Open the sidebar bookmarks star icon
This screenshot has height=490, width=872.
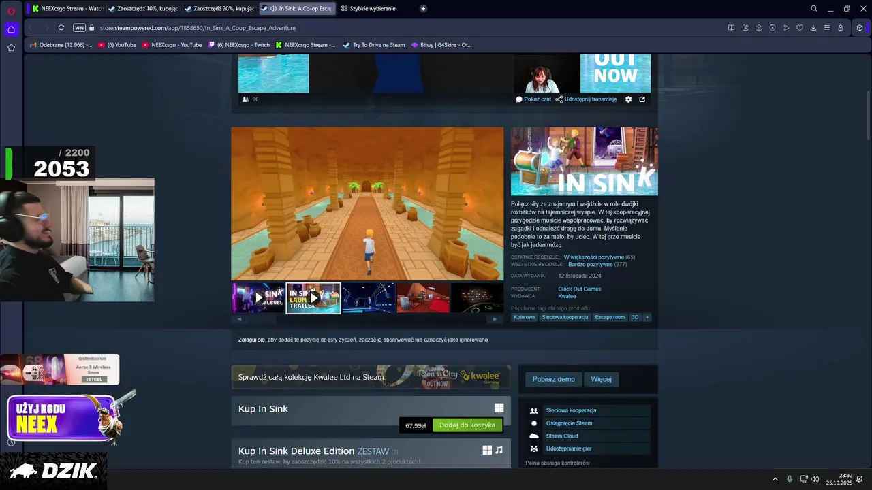[x=11, y=48]
